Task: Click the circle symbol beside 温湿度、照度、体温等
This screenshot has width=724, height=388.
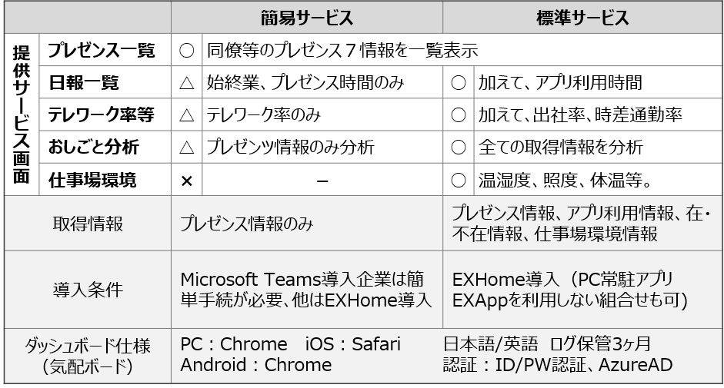Action: click(458, 181)
